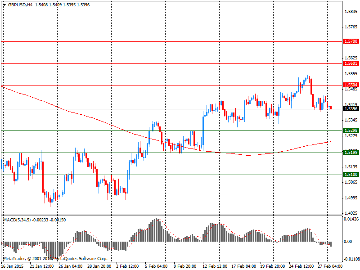The width and height of the screenshot is (360, 270).
Task: Click the 26 Jan 04:00 time label
Action: 70,266
